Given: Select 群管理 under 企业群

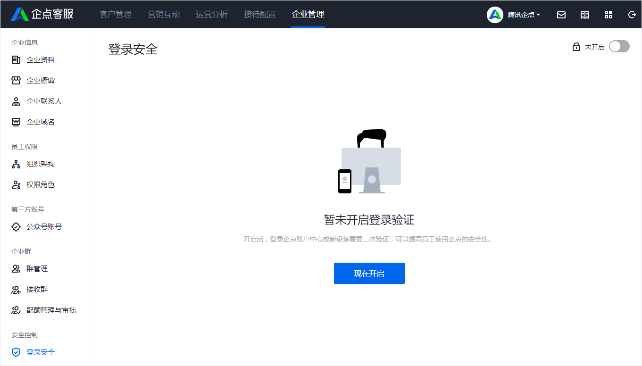Looking at the screenshot, I should click(x=37, y=269).
